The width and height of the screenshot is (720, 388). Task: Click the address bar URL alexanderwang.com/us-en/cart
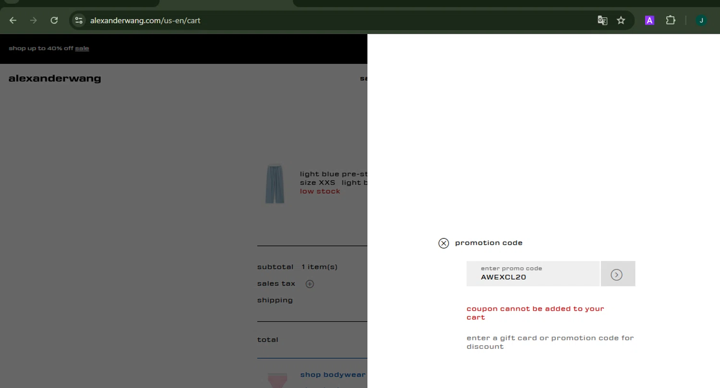coord(145,21)
